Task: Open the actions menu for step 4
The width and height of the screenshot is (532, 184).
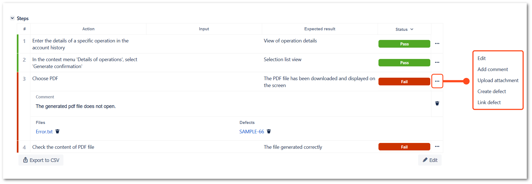Action: coord(437,147)
